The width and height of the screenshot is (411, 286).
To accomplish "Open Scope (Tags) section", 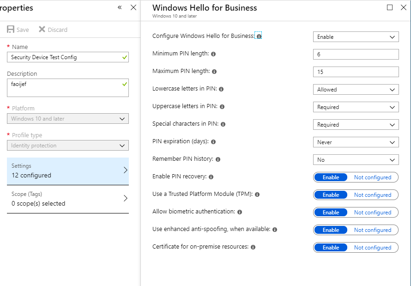I will (x=68, y=199).
